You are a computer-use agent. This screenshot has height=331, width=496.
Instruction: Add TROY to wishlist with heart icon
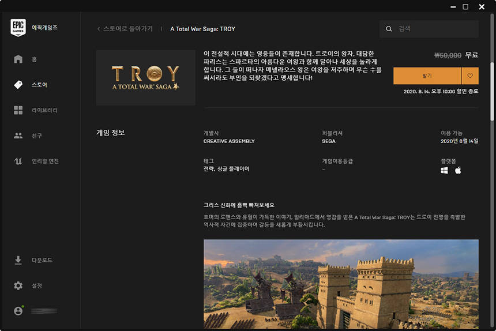click(x=470, y=76)
